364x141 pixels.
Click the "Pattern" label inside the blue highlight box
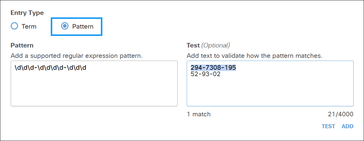pos(83,26)
